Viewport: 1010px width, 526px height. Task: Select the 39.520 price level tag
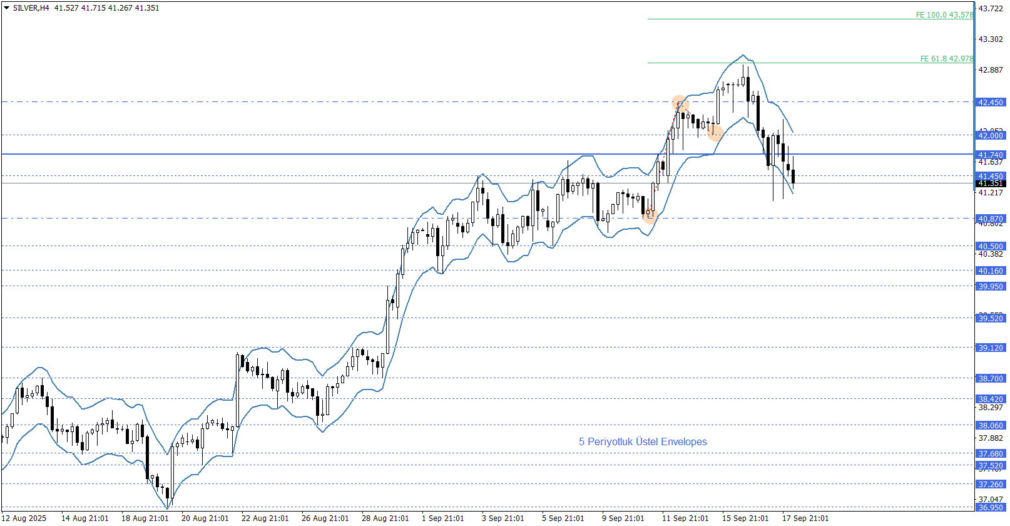tap(991, 319)
